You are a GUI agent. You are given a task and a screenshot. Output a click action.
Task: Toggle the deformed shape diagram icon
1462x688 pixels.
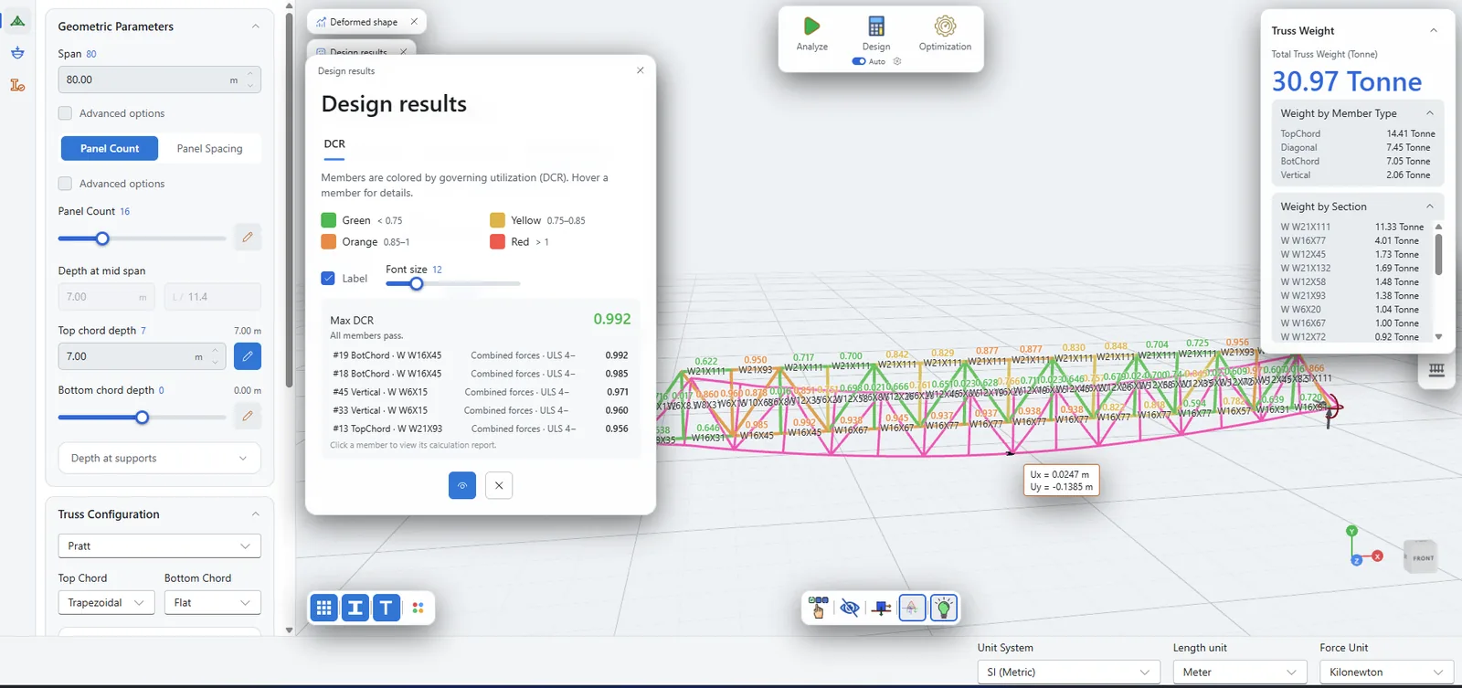(912, 608)
